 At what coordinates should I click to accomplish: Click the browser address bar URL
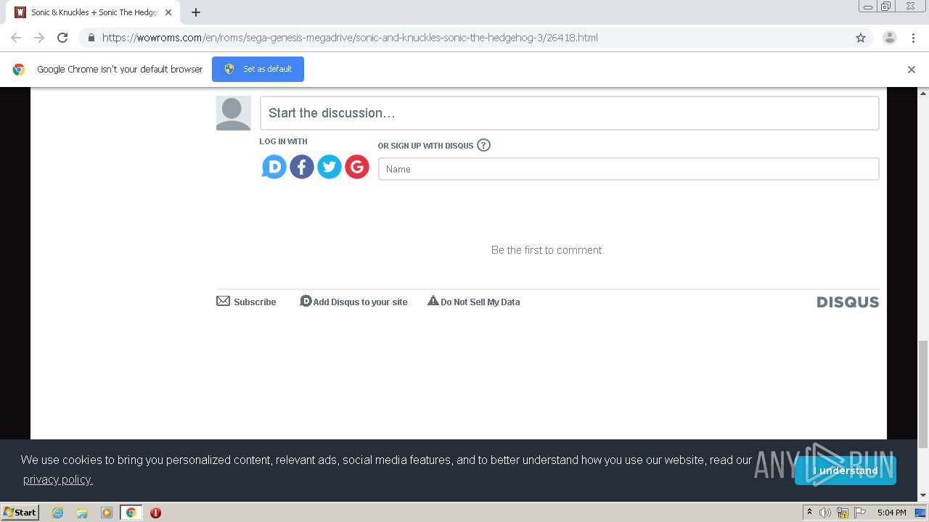point(350,38)
